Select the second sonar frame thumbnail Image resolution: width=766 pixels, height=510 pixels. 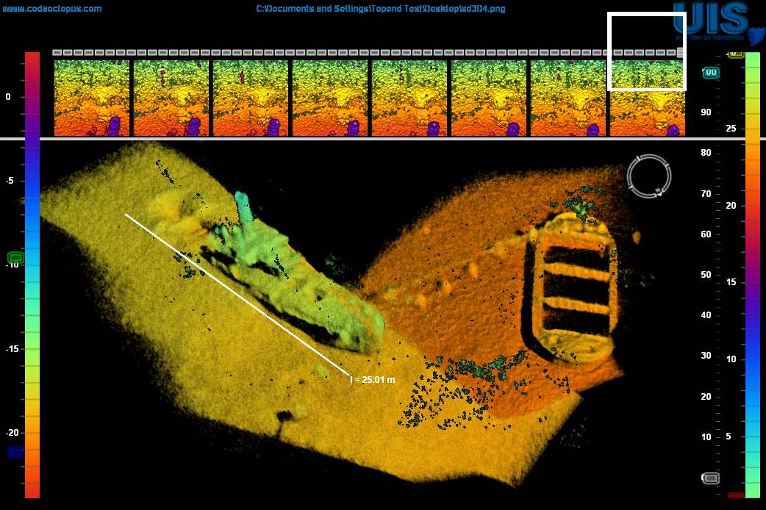point(171,98)
